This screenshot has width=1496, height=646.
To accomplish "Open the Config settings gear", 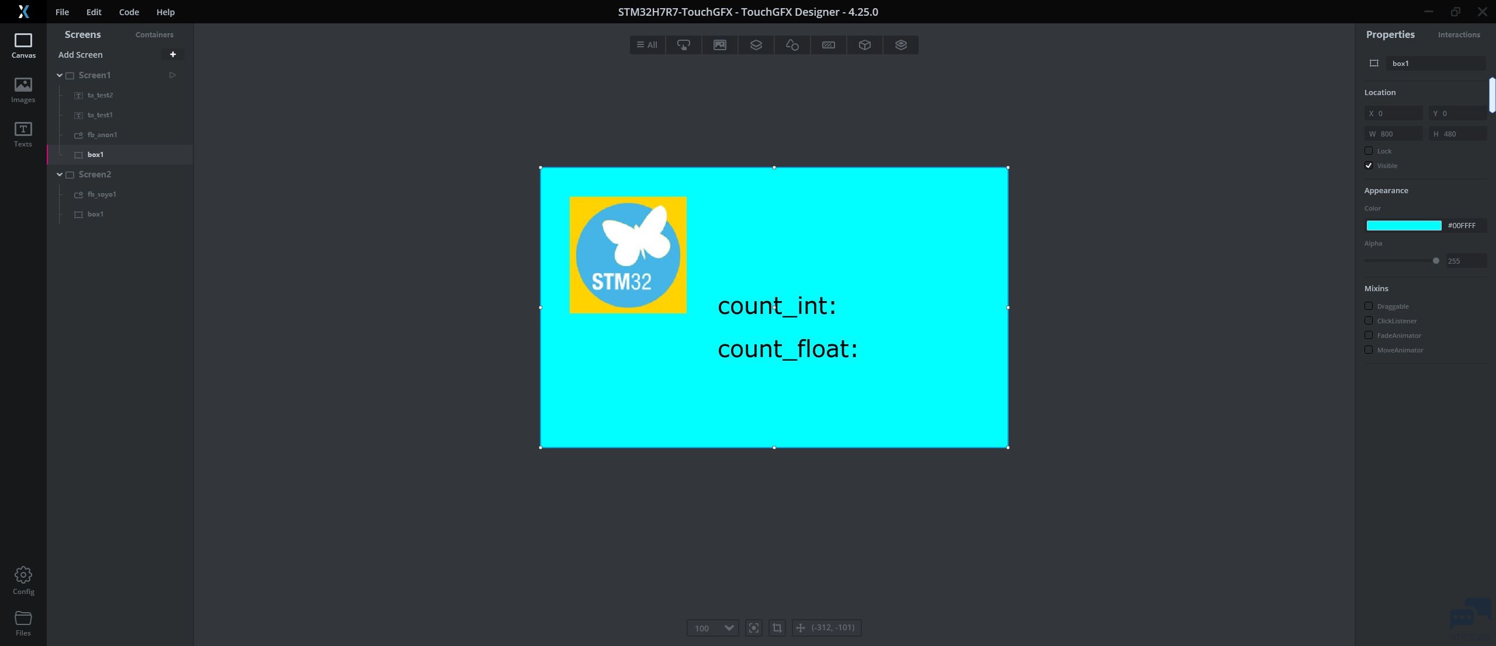I will (23, 581).
